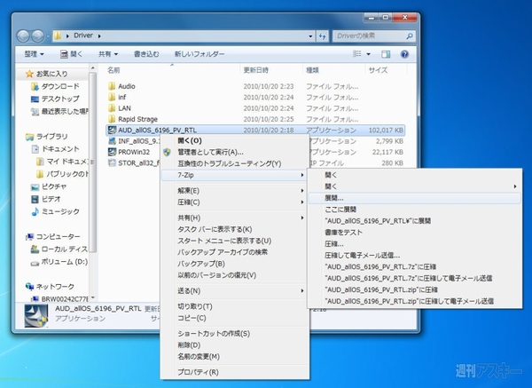Open the address bar history dropdown

310,36
